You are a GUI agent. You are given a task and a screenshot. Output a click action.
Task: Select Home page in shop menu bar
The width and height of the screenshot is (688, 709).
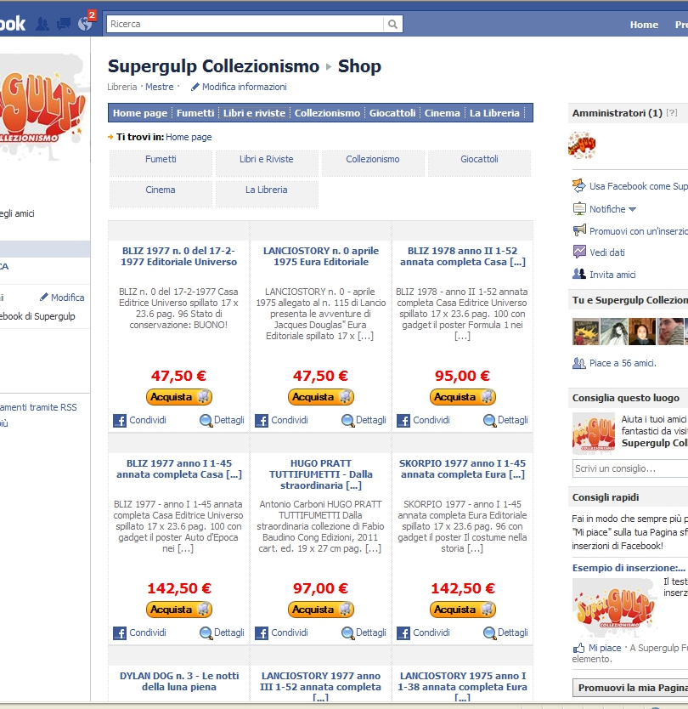coord(140,113)
